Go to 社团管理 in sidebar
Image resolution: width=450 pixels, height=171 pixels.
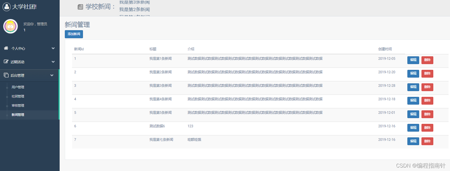(18, 96)
